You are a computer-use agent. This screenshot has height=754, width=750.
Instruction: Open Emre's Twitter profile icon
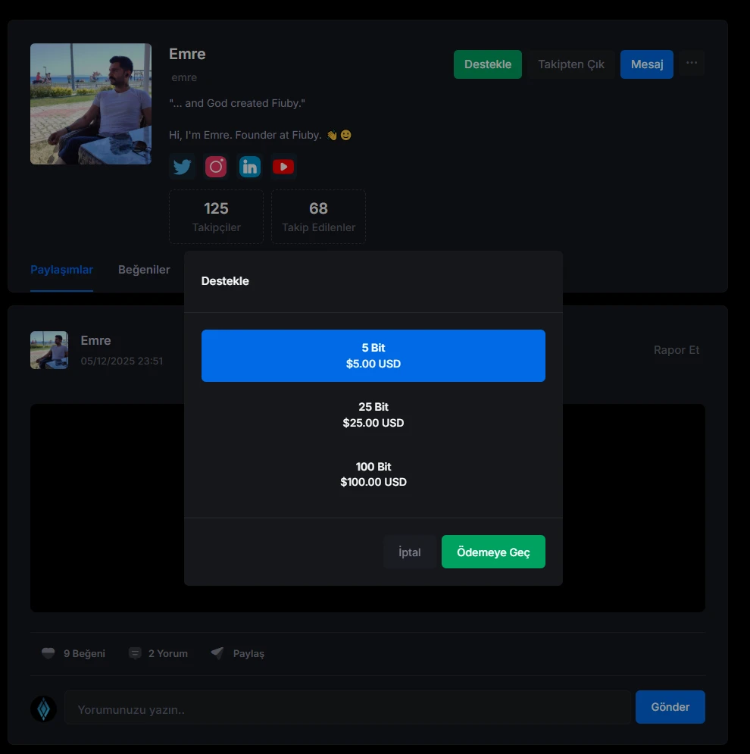183,167
